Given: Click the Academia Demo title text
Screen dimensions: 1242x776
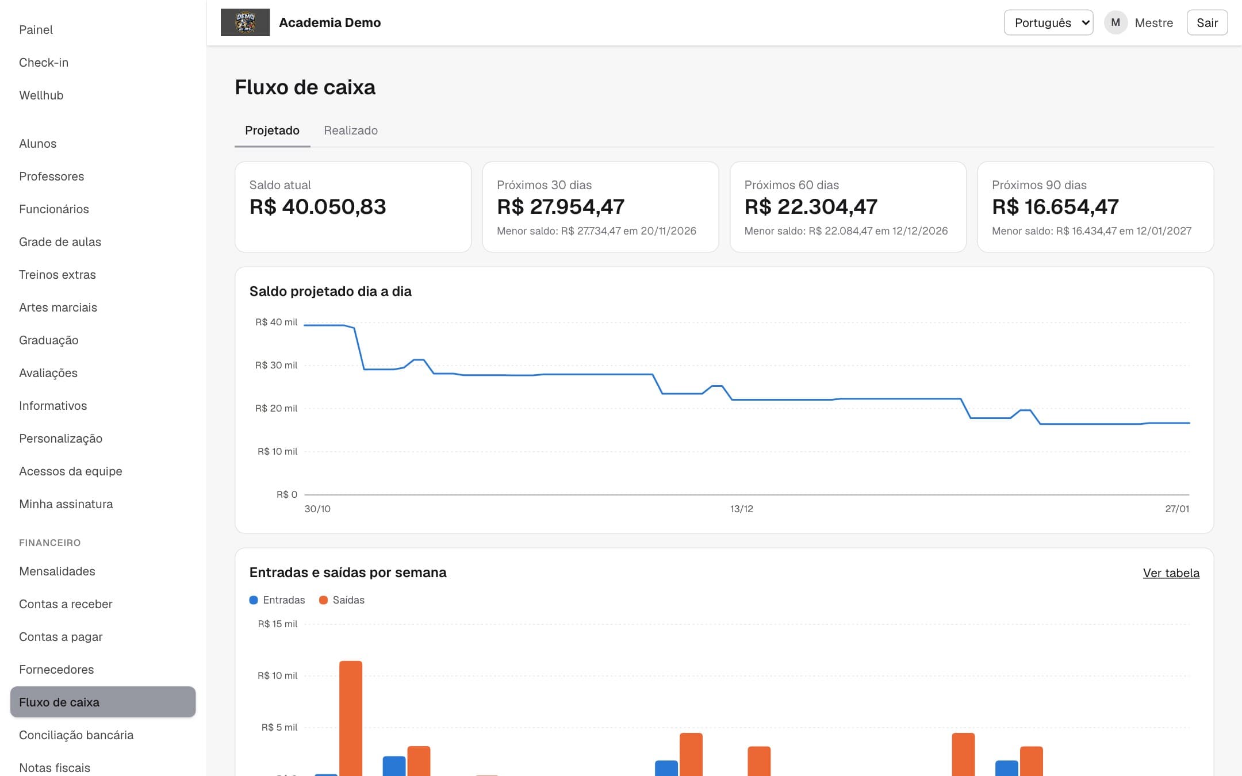Looking at the screenshot, I should coord(329,22).
